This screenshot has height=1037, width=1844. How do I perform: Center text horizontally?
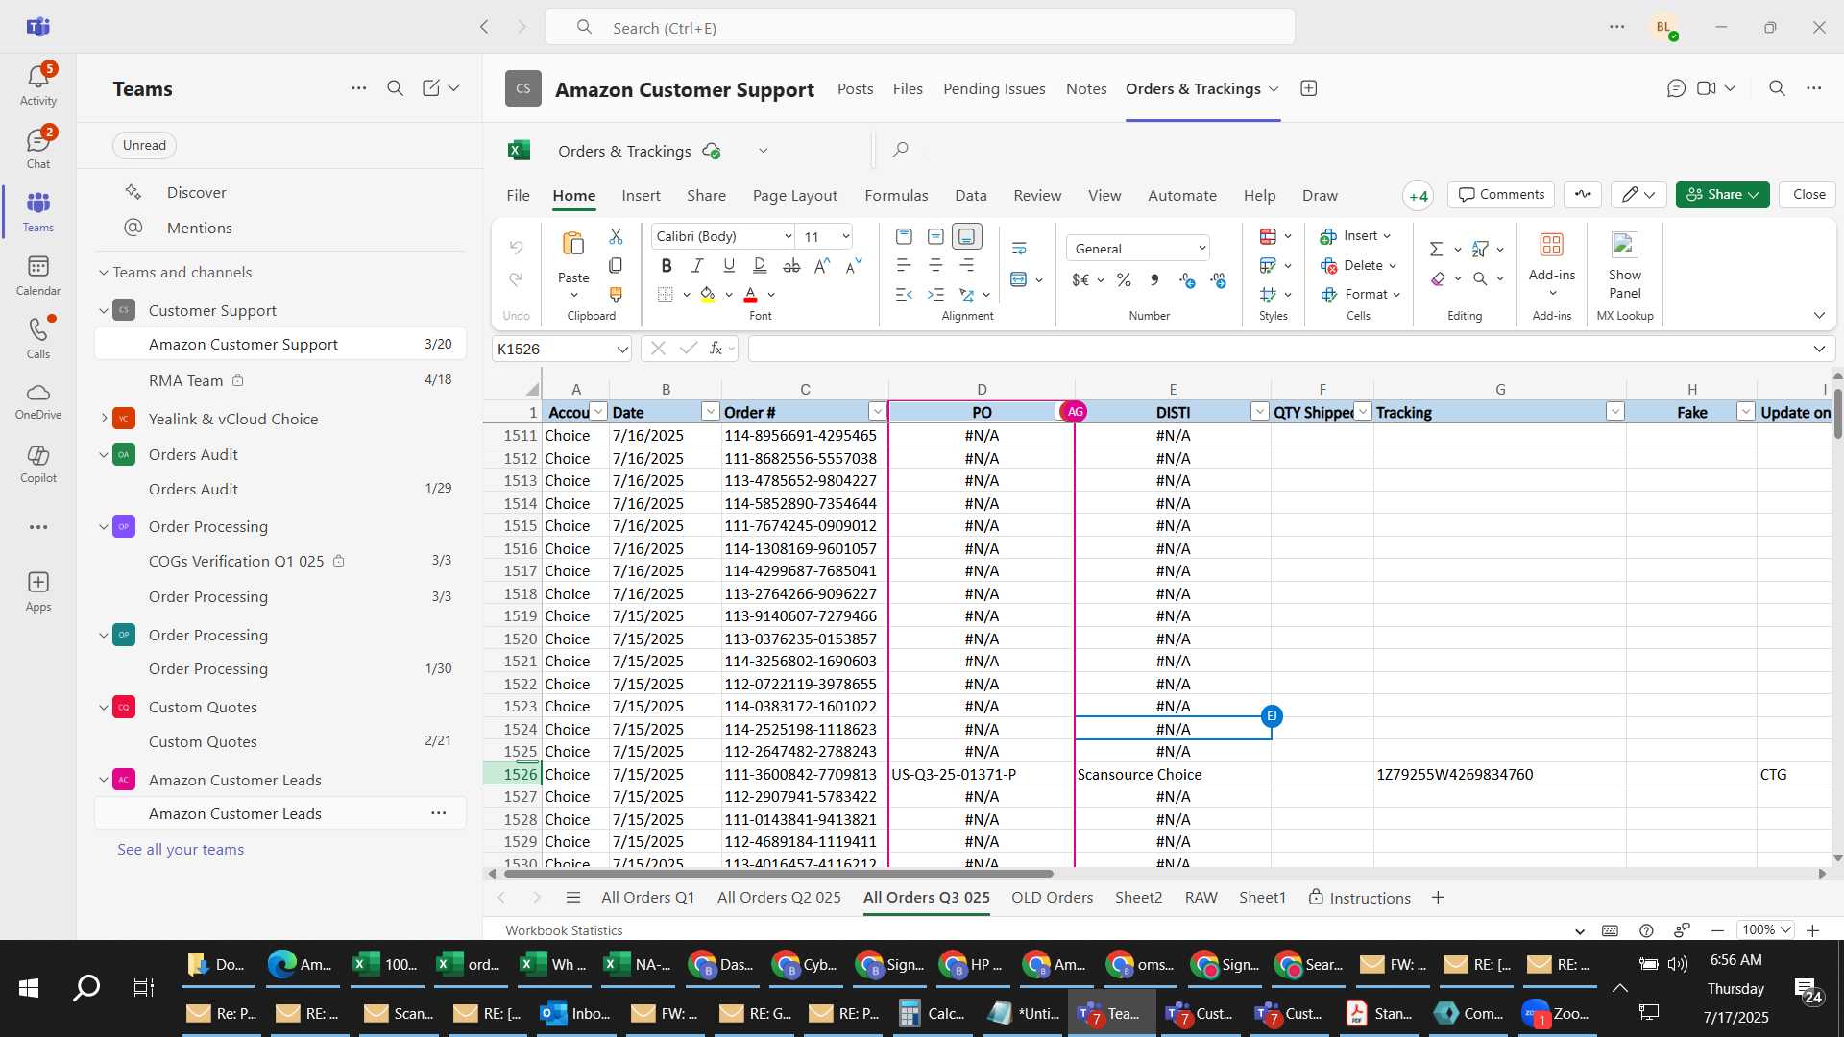tap(935, 265)
